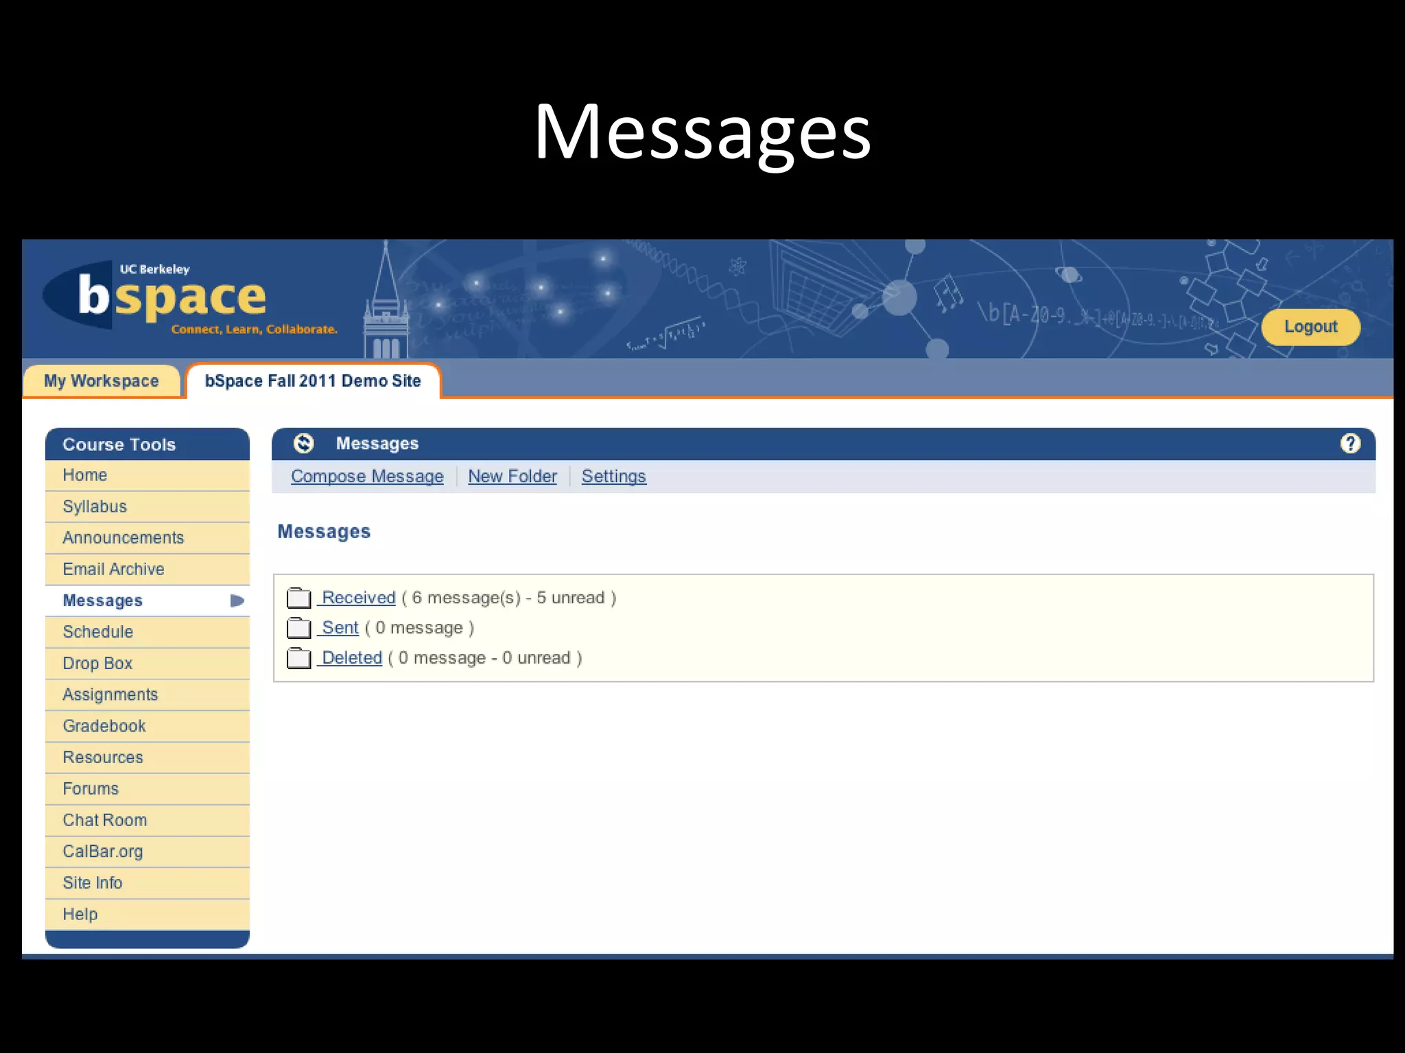The image size is (1405, 1053).
Task: Open the help question mark icon
Action: (x=1350, y=444)
